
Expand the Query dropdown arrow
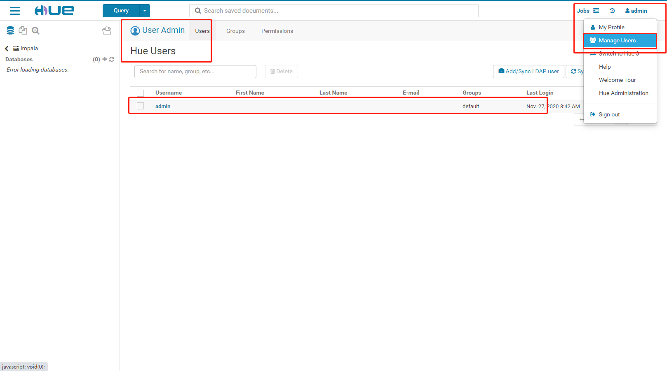point(145,11)
